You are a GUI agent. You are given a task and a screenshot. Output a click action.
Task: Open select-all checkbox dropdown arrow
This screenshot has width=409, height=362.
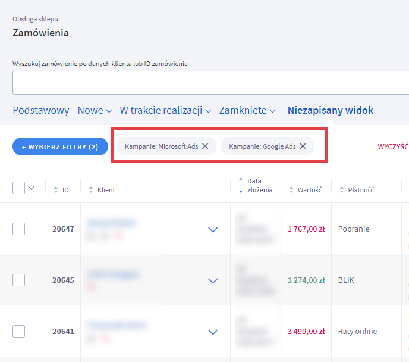tap(32, 188)
